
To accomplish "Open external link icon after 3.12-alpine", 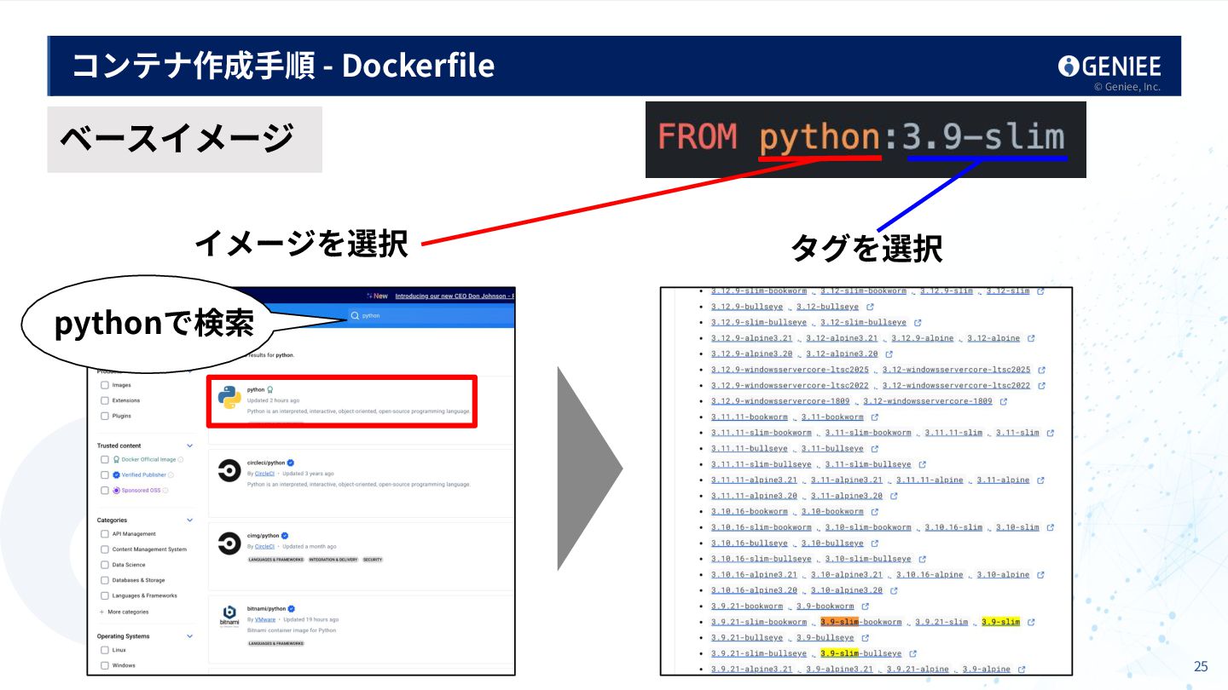I will 1031,338.
